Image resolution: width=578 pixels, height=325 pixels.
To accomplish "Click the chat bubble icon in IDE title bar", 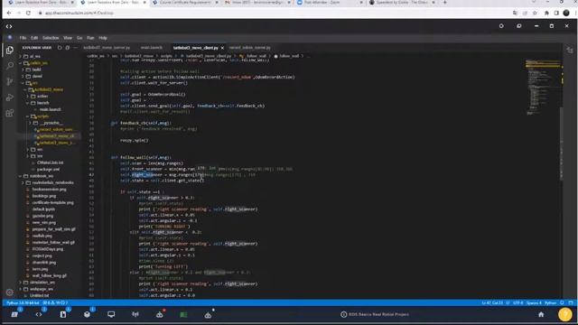I will click(519, 26).
